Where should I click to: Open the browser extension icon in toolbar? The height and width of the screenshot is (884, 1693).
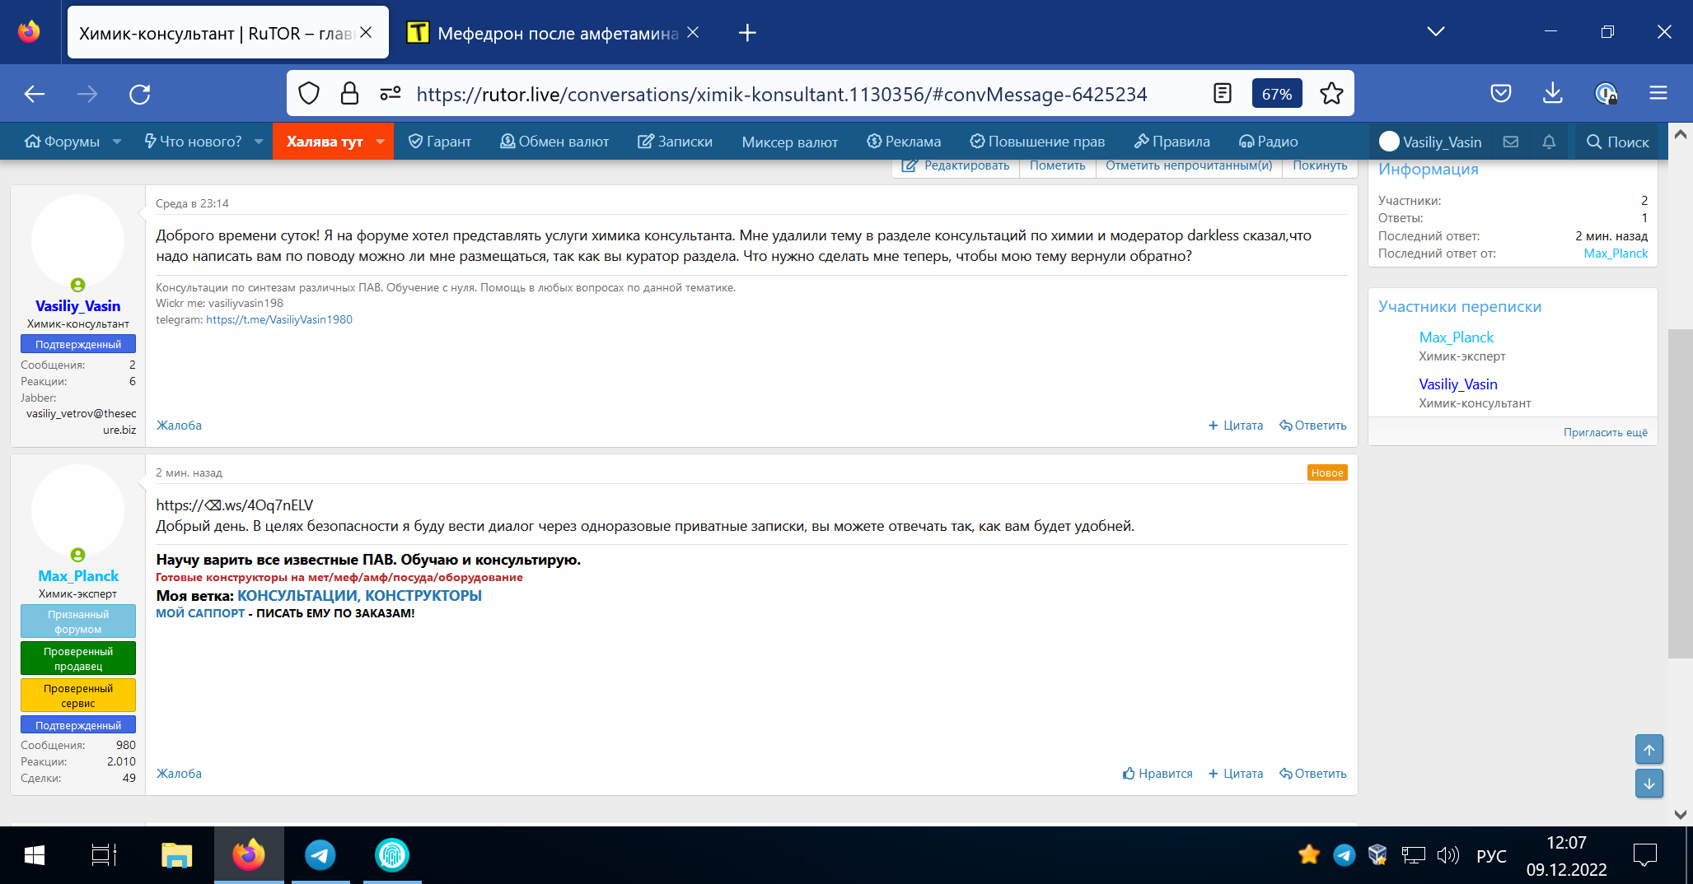pyautogui.click(x=1606, y=94)
